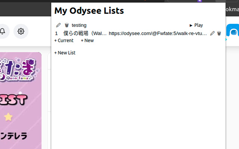The height and width of the screenshot is (149, 239).
Task: Open the settings gear icon
Action: click(x=21, y=31)
